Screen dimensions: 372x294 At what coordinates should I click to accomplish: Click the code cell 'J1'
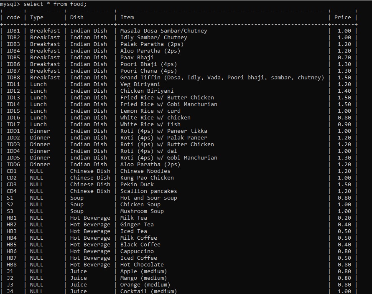pyautogui.click(x=10, y=271)
